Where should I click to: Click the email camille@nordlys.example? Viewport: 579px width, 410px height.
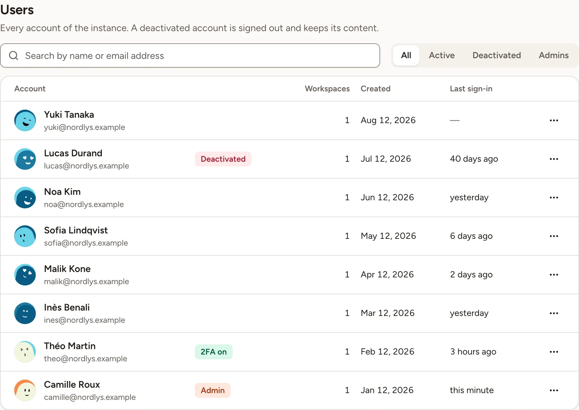90,397
